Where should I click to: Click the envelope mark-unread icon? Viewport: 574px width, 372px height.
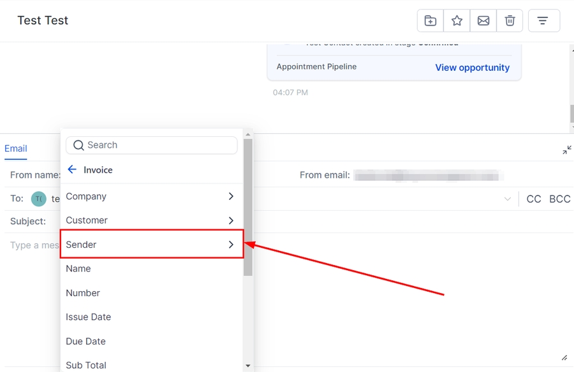[483, 21]
